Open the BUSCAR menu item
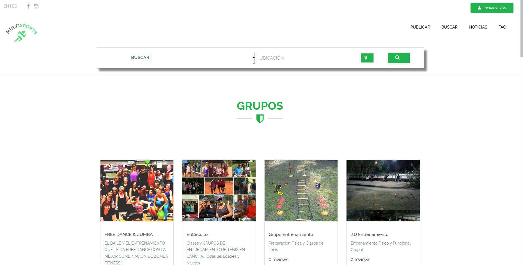This screenshot has width=523, height=265. (449, 27)
